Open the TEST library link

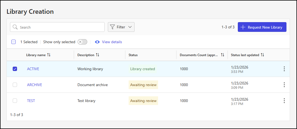click(x=31, y=101)
